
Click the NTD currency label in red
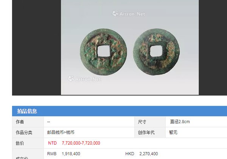(x=53, y=143)
